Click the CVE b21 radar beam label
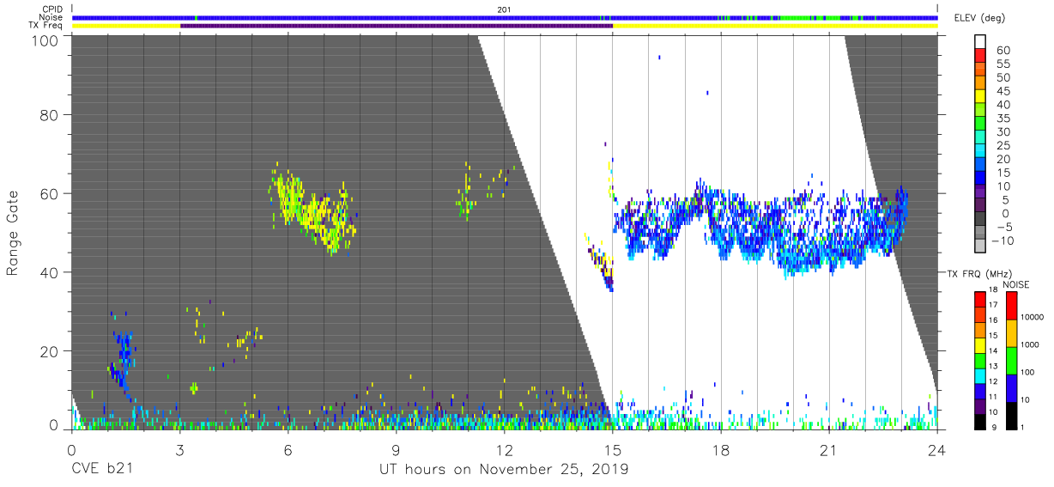 tap(101, 470)
